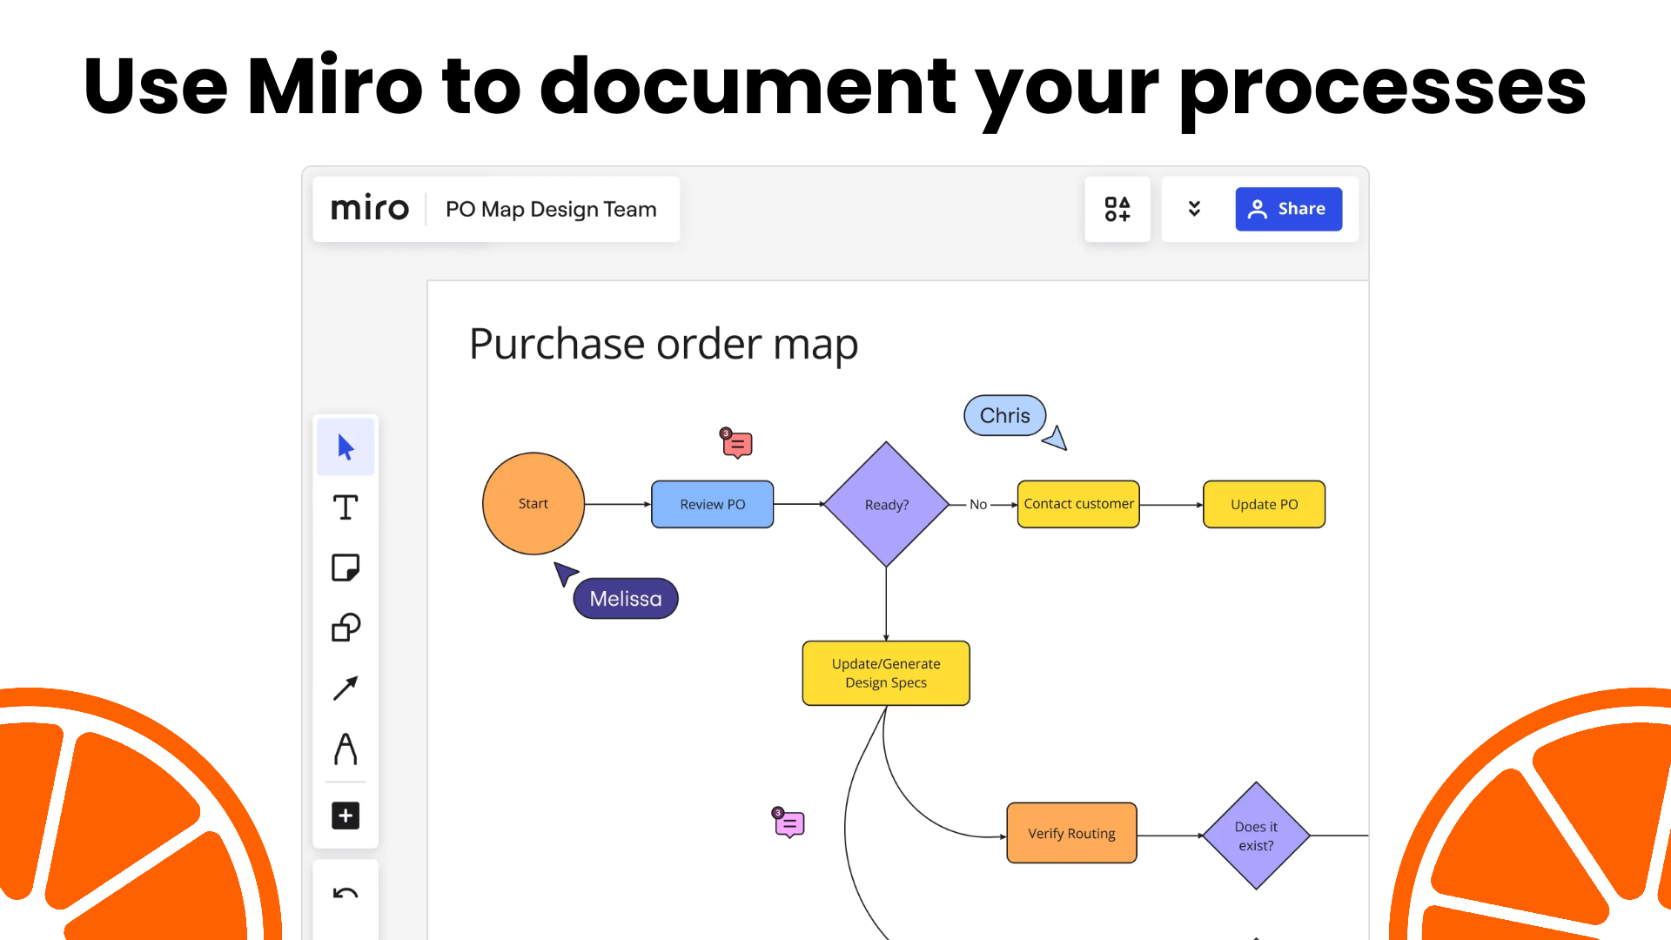1671x940 pixels.
Task: Open the PO Map Design Team board name
Action: coord(550,209)
